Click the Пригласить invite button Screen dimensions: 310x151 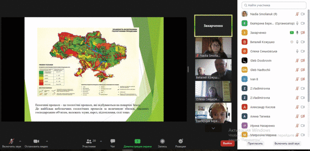255,144
